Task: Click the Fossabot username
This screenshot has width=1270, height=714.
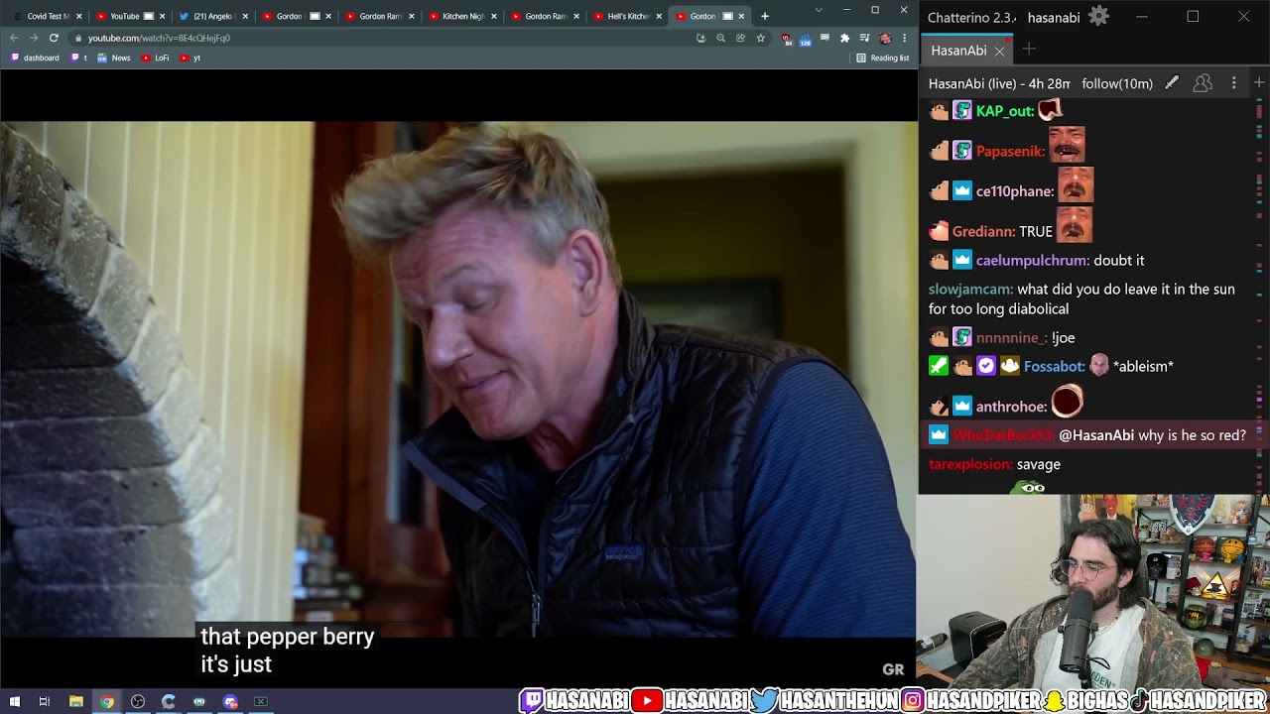Action: [1055, 367]
